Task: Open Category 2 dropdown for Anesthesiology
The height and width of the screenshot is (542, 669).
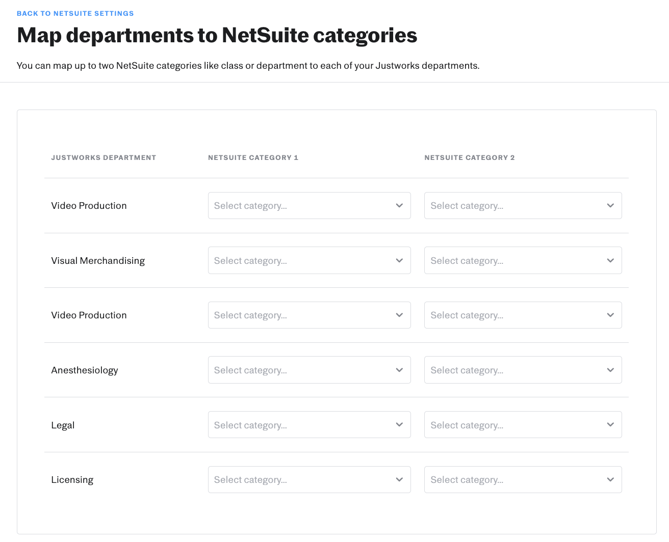Action: [x=523, y=370]
